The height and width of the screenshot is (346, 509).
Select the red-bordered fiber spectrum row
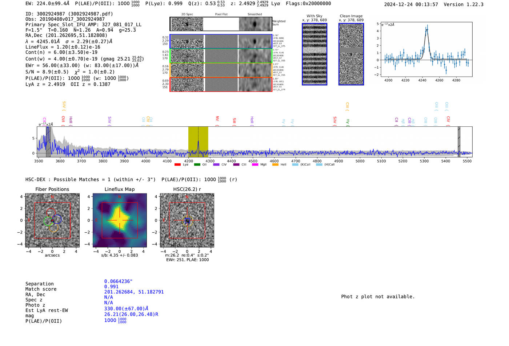[221, 84]
